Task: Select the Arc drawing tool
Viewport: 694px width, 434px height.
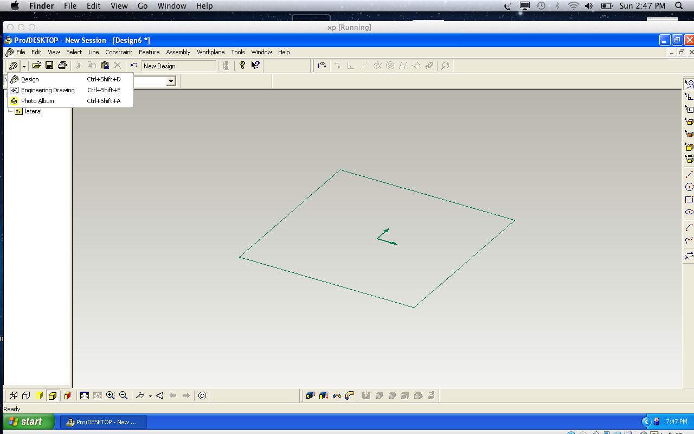Action: coord(689,227)
